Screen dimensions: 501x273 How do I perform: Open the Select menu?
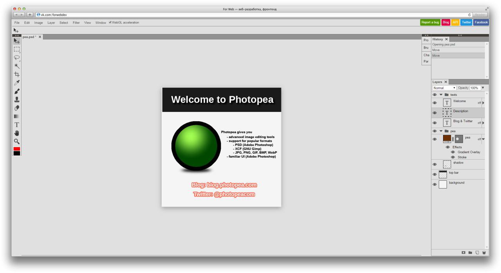tap(64, 23)
